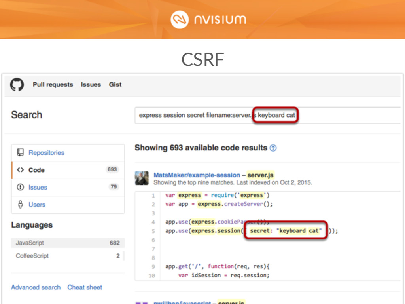
Task: Open the Cheat sheet link
Action: click(x=85, y=287)
